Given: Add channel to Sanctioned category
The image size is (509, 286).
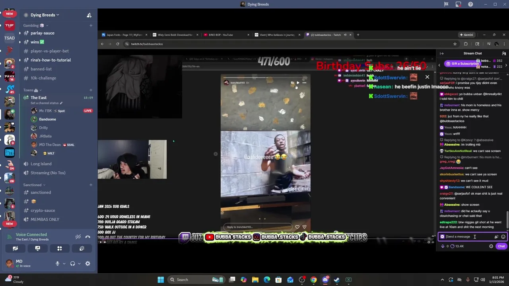Looking at the screenshot, I should click(x=91, y=185).
